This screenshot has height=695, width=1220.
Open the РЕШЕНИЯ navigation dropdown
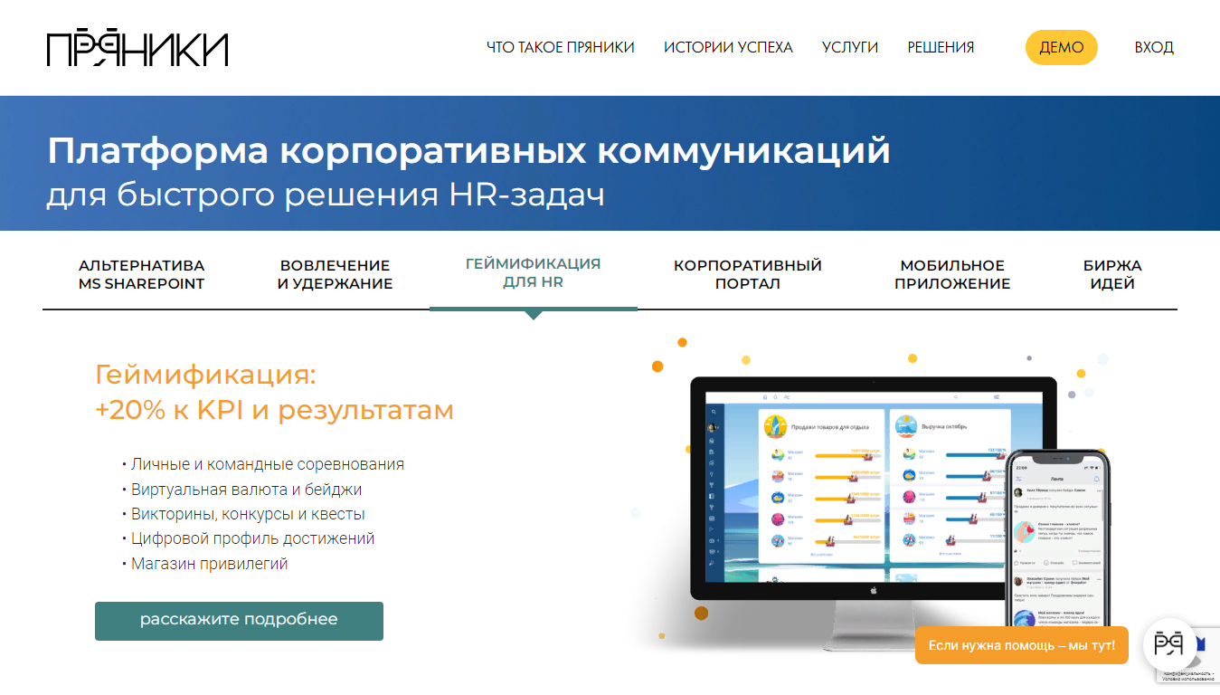940,47
